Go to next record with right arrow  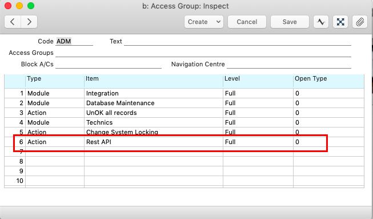click(29, 22)
